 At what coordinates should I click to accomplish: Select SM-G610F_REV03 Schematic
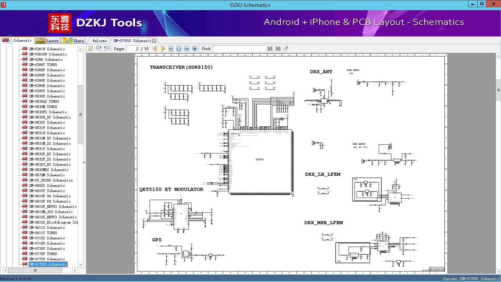[53, 206]
